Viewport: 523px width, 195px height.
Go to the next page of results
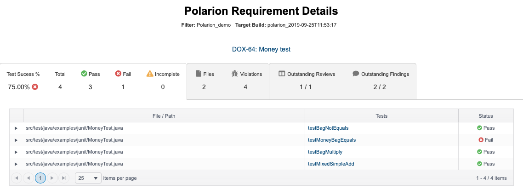click(52, 178)
